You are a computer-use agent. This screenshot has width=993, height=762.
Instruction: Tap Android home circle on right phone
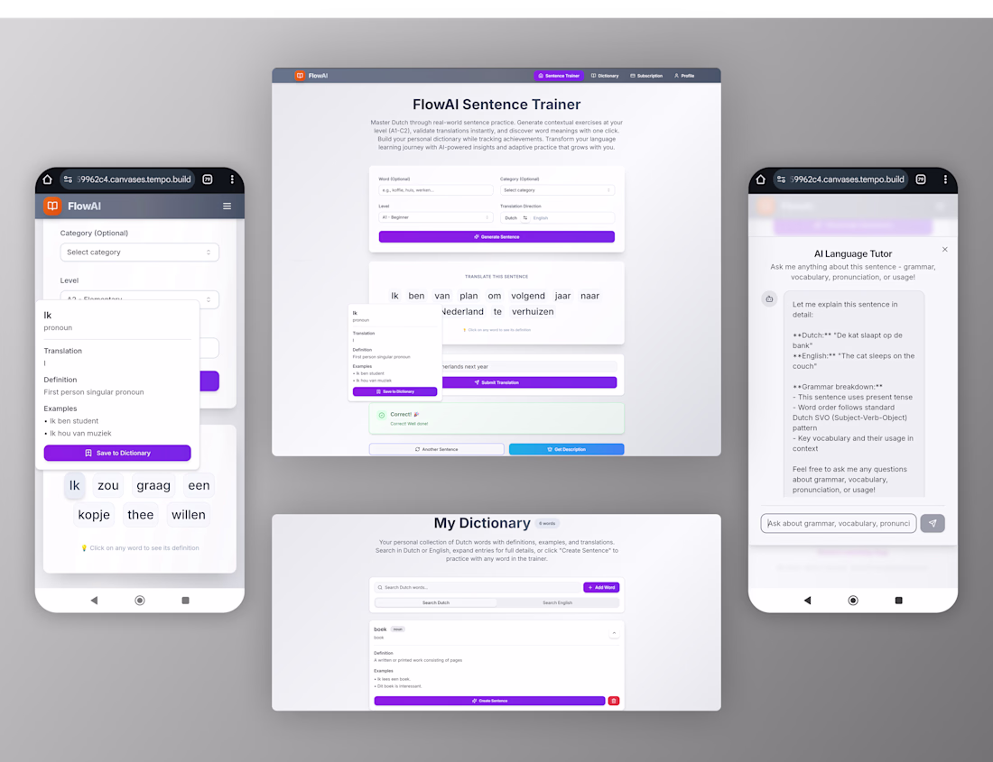point(853,600)
